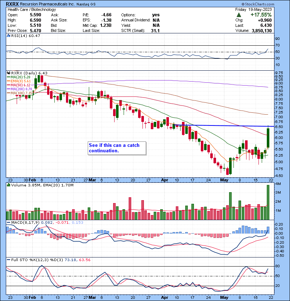The height and width of the screenshot is (301, 290).
Task: Click the MA(50) 6.12 legend entry
Action: (x=18, y=85)
